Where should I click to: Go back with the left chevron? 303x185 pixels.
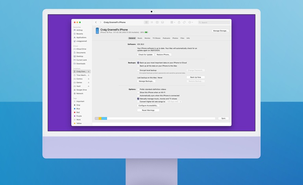tap(96, 22)
